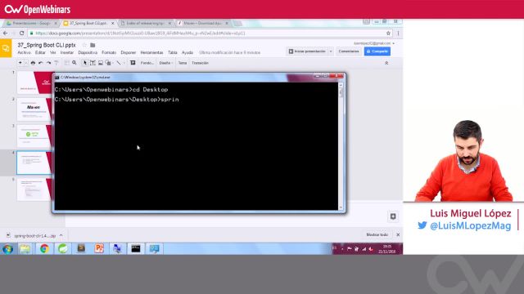Expand the new slide layout dropdown arrow
This screenshot has height=294, width=524.
click(x=25, y=63)
